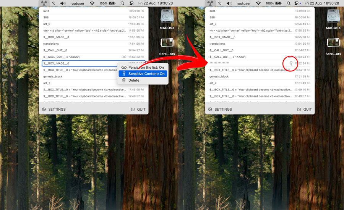Open SETTINGS in the left clipboard panel

54,110
